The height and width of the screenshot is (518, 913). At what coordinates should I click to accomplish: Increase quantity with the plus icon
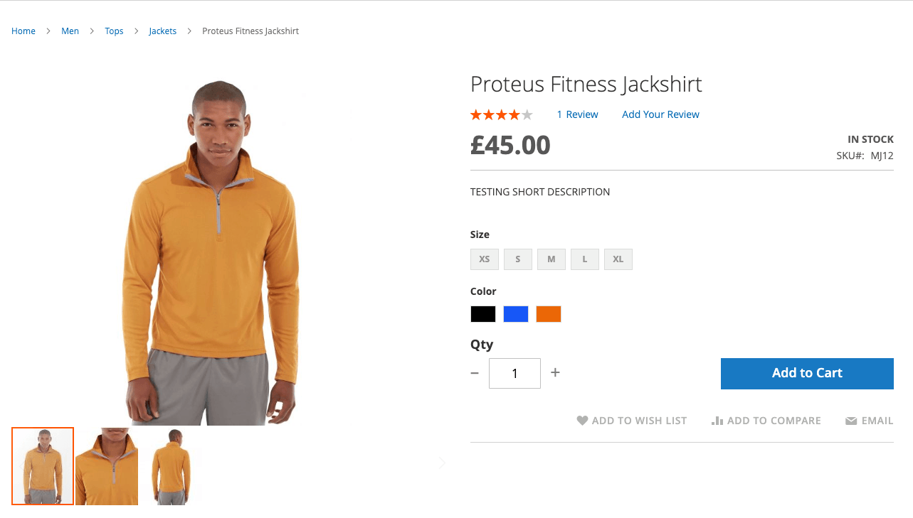555,372
